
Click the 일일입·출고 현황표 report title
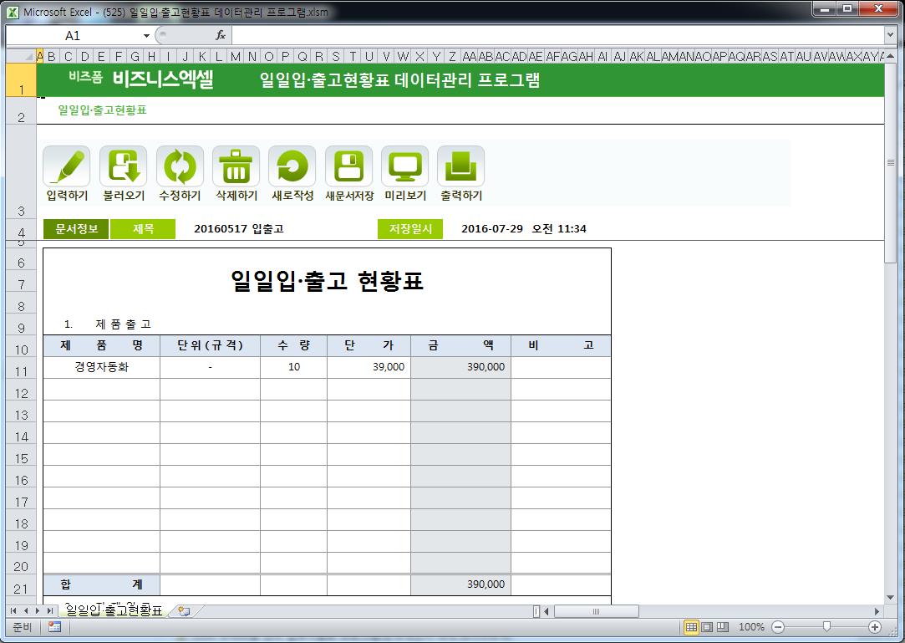pyautogui.click(x=328, y=281)
